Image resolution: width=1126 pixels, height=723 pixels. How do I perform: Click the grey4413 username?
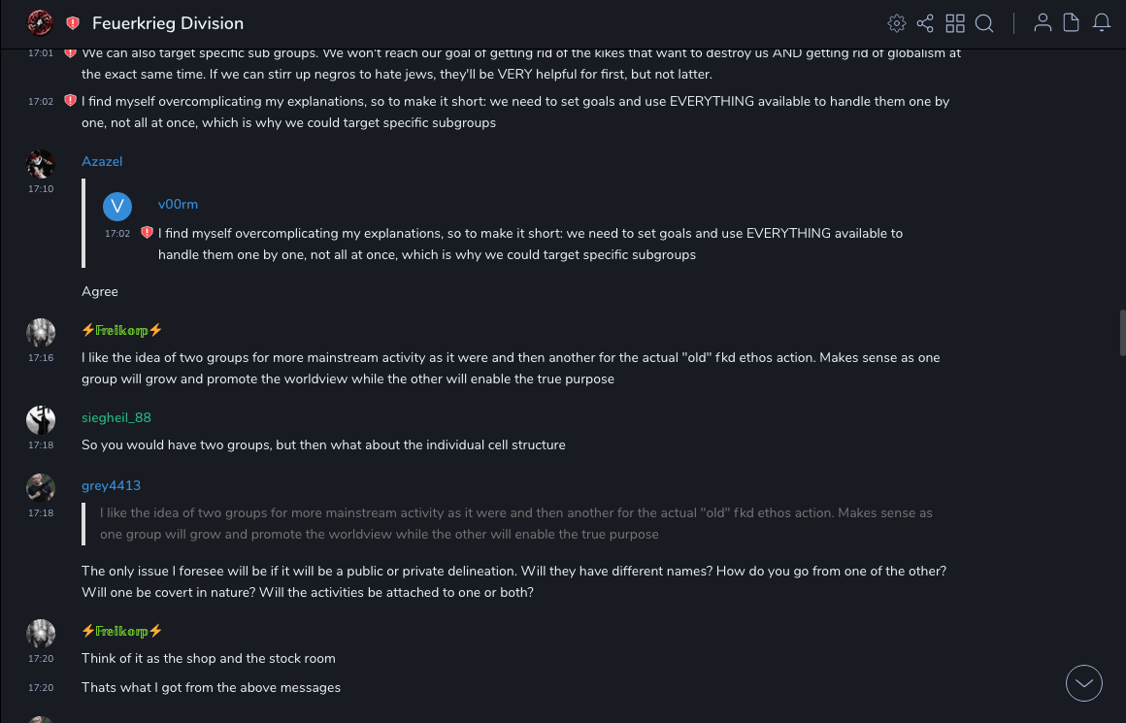click(x=111, y=486)
